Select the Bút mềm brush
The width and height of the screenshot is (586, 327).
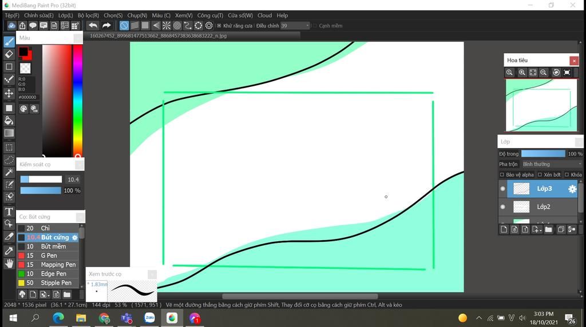pos(48,246)
